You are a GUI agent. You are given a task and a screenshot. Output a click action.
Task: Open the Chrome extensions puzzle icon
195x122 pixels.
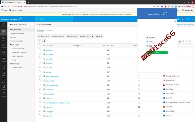tap(179, 7)
